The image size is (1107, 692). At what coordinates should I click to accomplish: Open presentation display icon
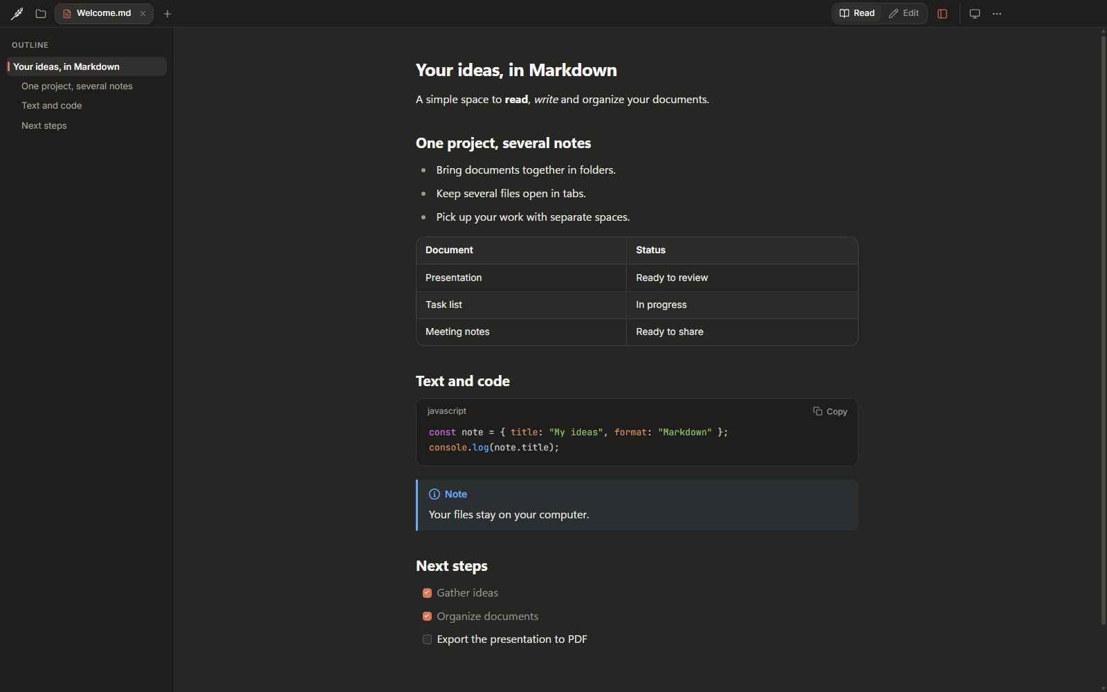(975, 13)
